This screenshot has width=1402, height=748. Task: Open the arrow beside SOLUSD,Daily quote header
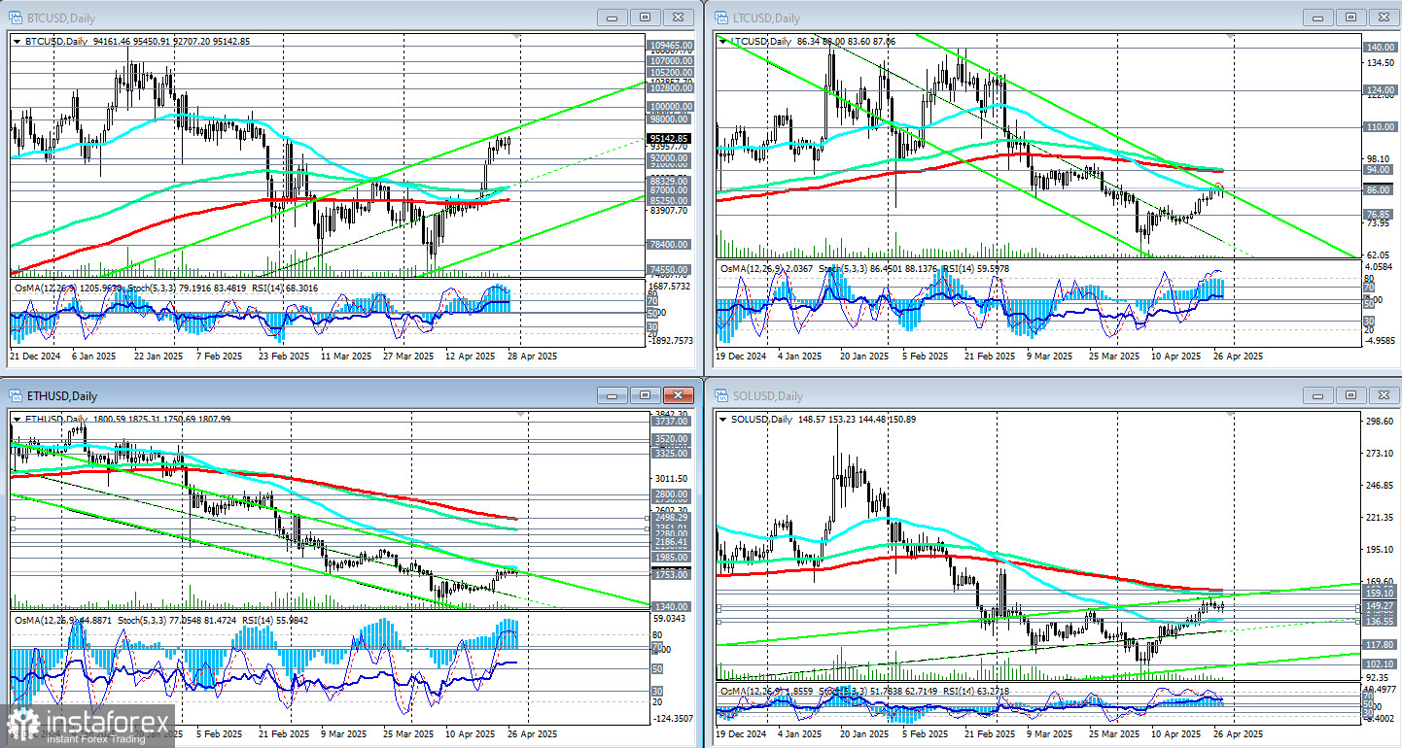722,419
